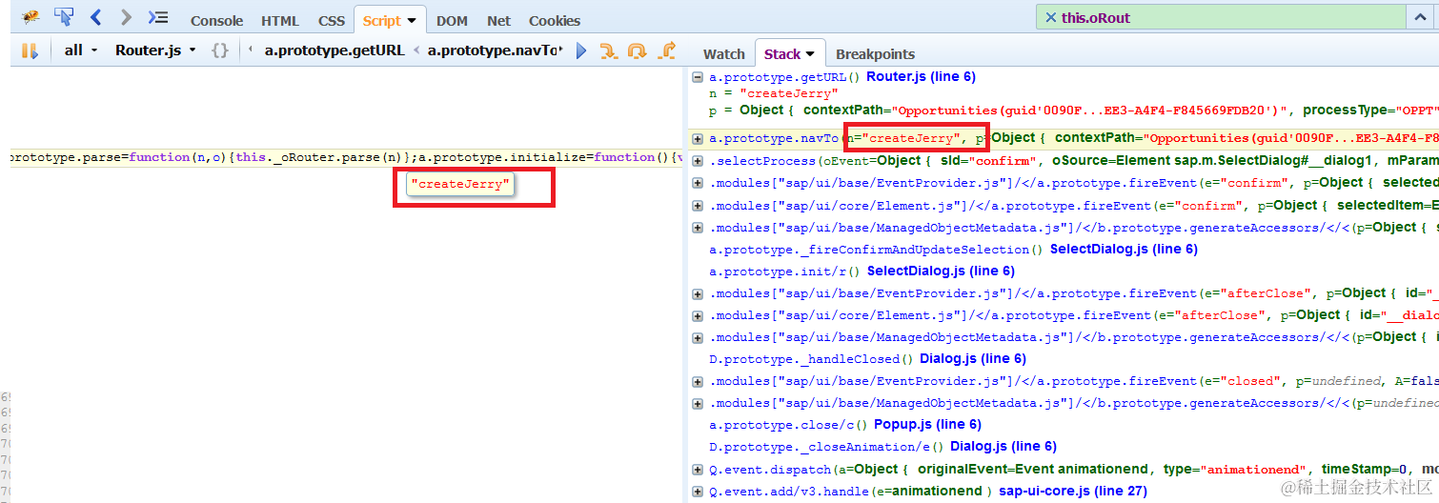Go back with the blue left arrow

[x=95, y=17]
